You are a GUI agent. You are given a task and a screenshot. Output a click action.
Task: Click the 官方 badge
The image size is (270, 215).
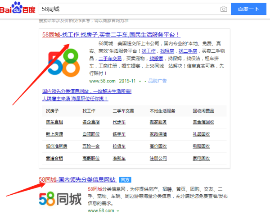click(125, 180)
